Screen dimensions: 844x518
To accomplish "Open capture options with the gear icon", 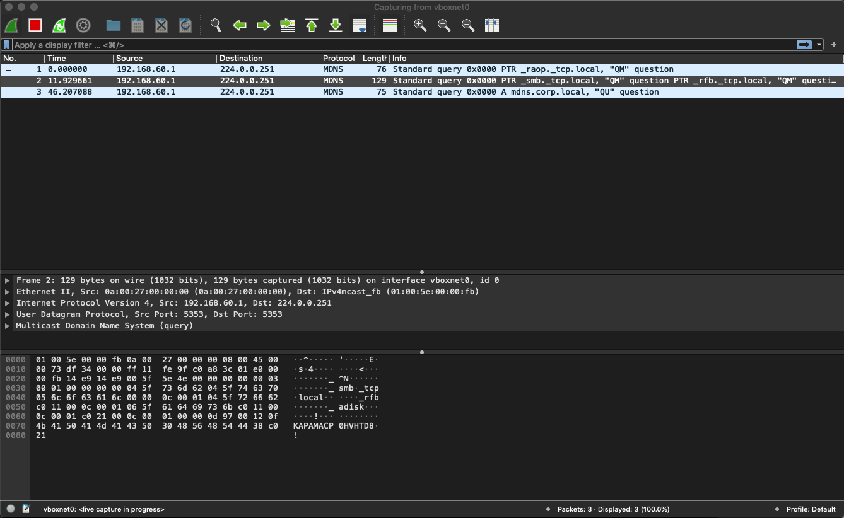I will click(x=83, y=25).
